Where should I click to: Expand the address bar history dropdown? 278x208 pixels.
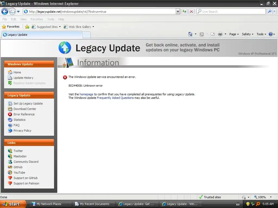pyautogui.click(x=178, y=12)
